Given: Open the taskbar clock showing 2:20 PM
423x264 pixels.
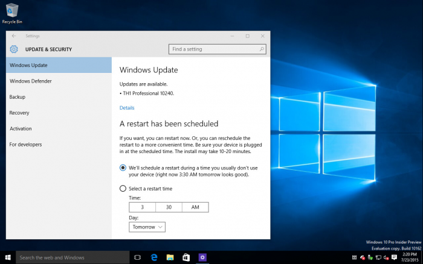Looking at the screenshot, I should (x=410, y=257).
